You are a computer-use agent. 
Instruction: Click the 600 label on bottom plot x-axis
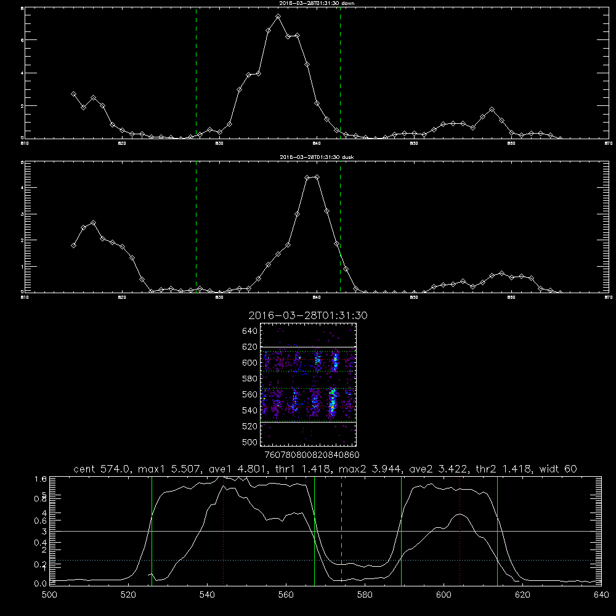444,595
